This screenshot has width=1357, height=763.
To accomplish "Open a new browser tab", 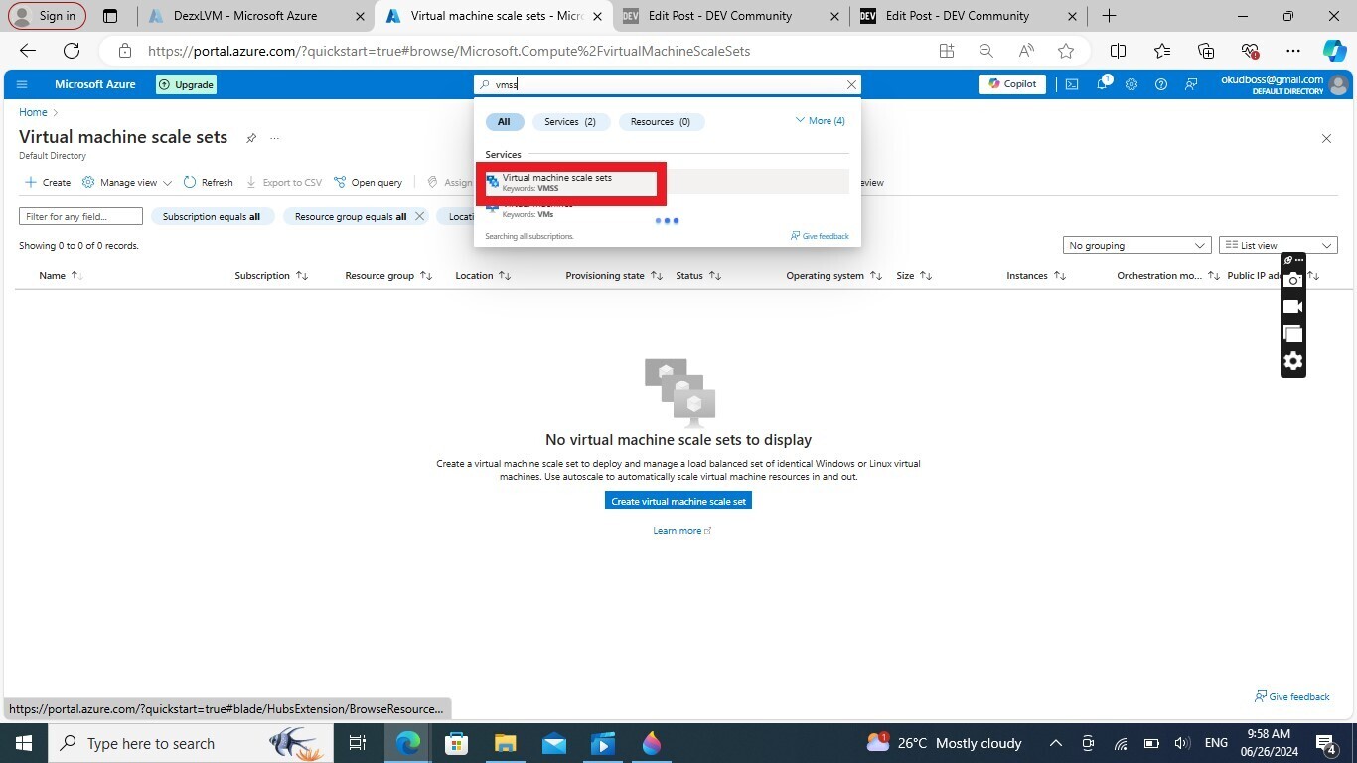I will click(1109, 16).
